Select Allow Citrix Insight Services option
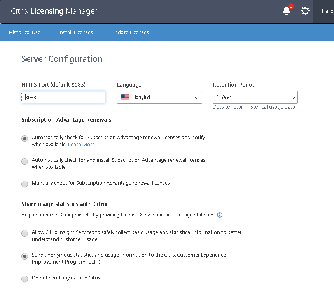Screen dimensions: 334x288 click(x=25, y=234)
